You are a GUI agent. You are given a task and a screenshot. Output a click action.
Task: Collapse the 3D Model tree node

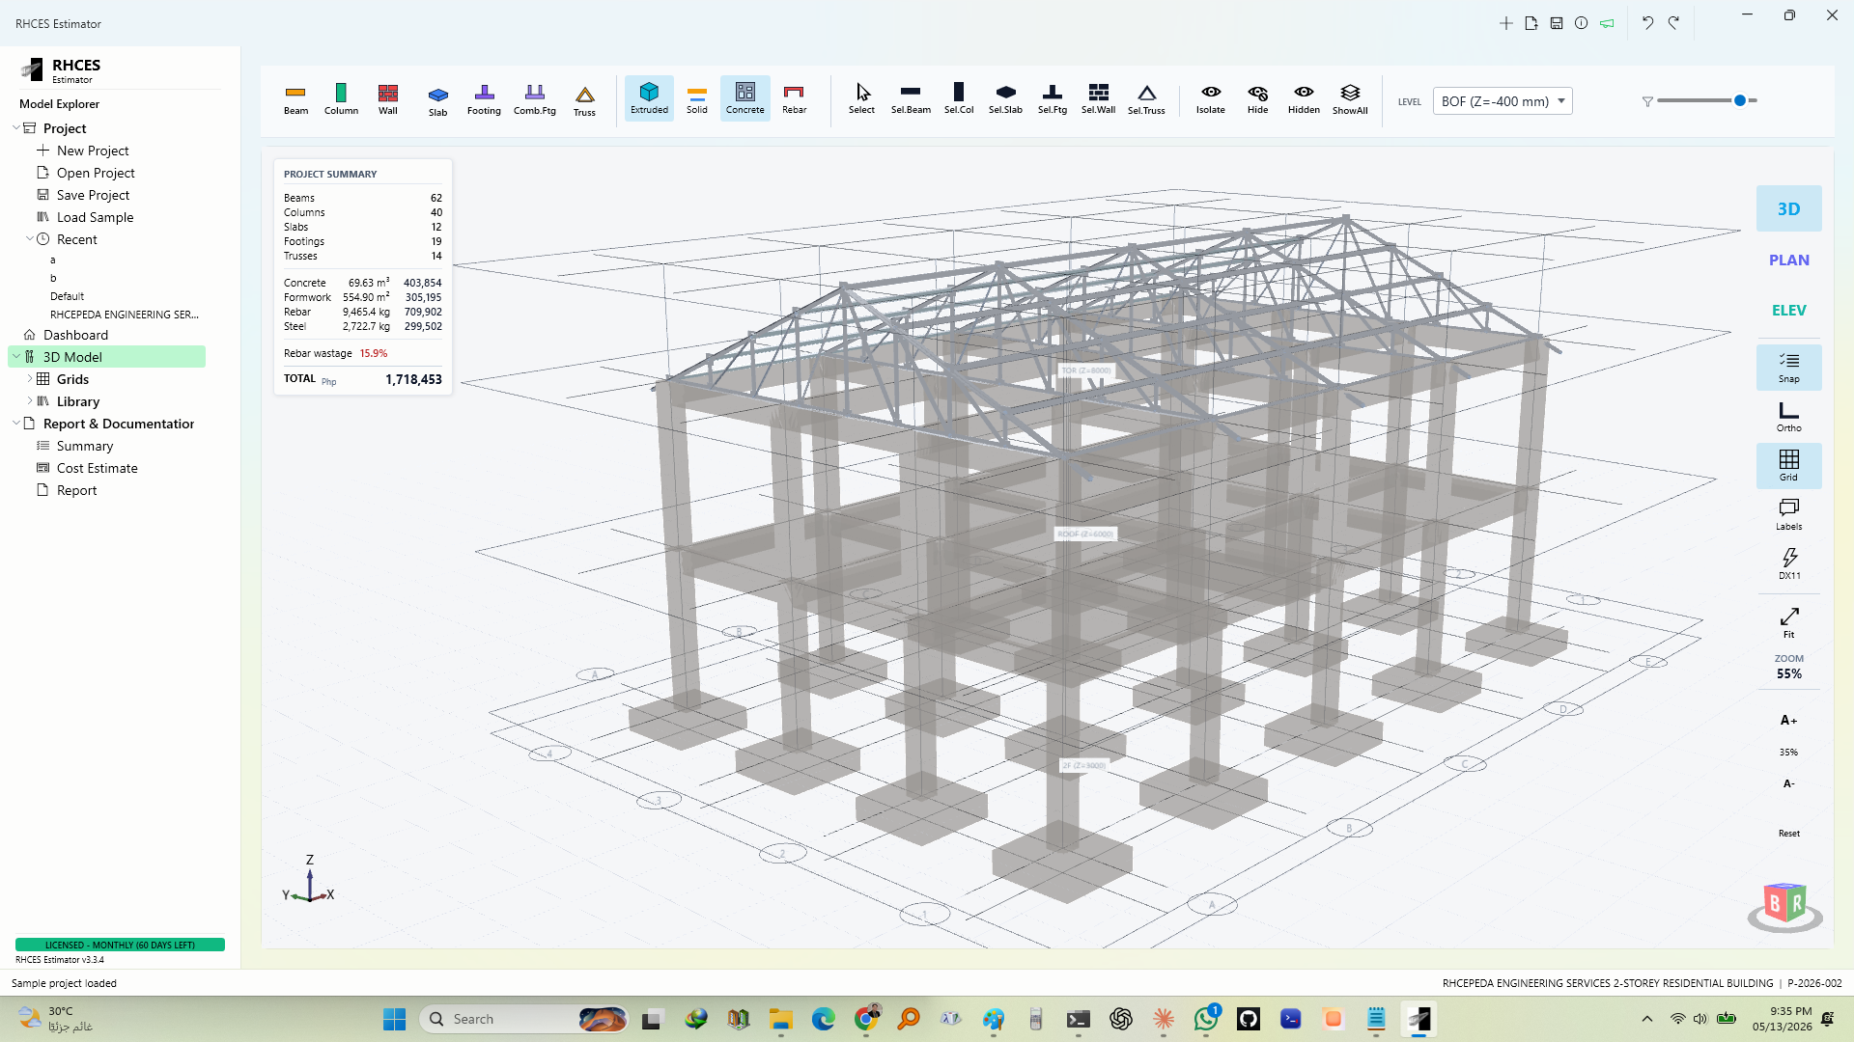(16, 357)
